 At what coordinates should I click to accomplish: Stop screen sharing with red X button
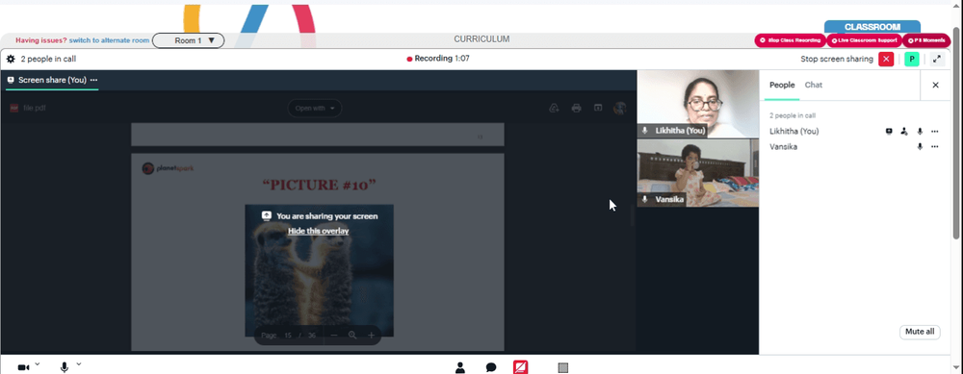[x=886, y=59]
